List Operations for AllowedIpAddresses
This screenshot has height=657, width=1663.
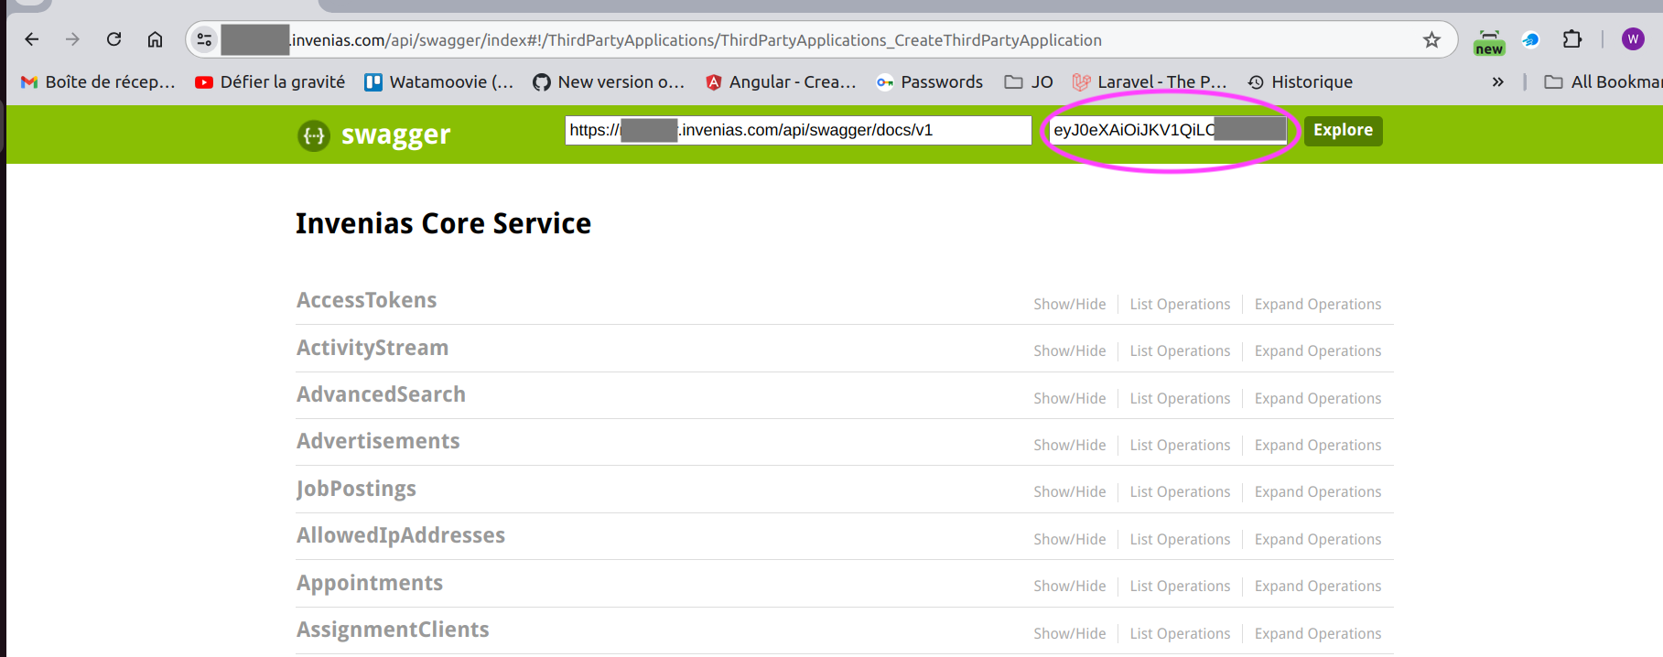[1180, 539]
